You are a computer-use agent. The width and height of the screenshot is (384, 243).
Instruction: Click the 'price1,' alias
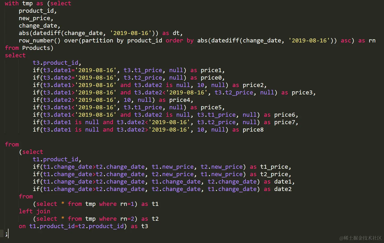pyautogui.click(x=213, y=70)
